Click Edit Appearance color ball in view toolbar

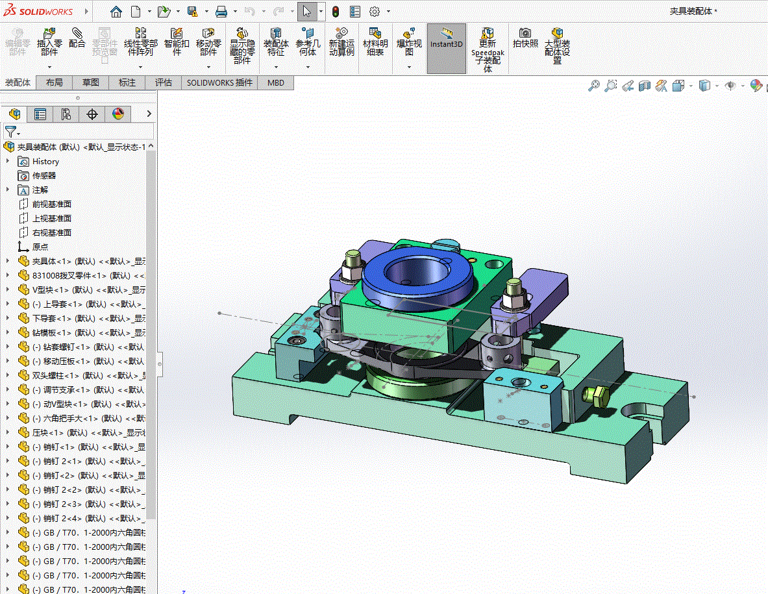pyautogui.click(x=756, y=86)
